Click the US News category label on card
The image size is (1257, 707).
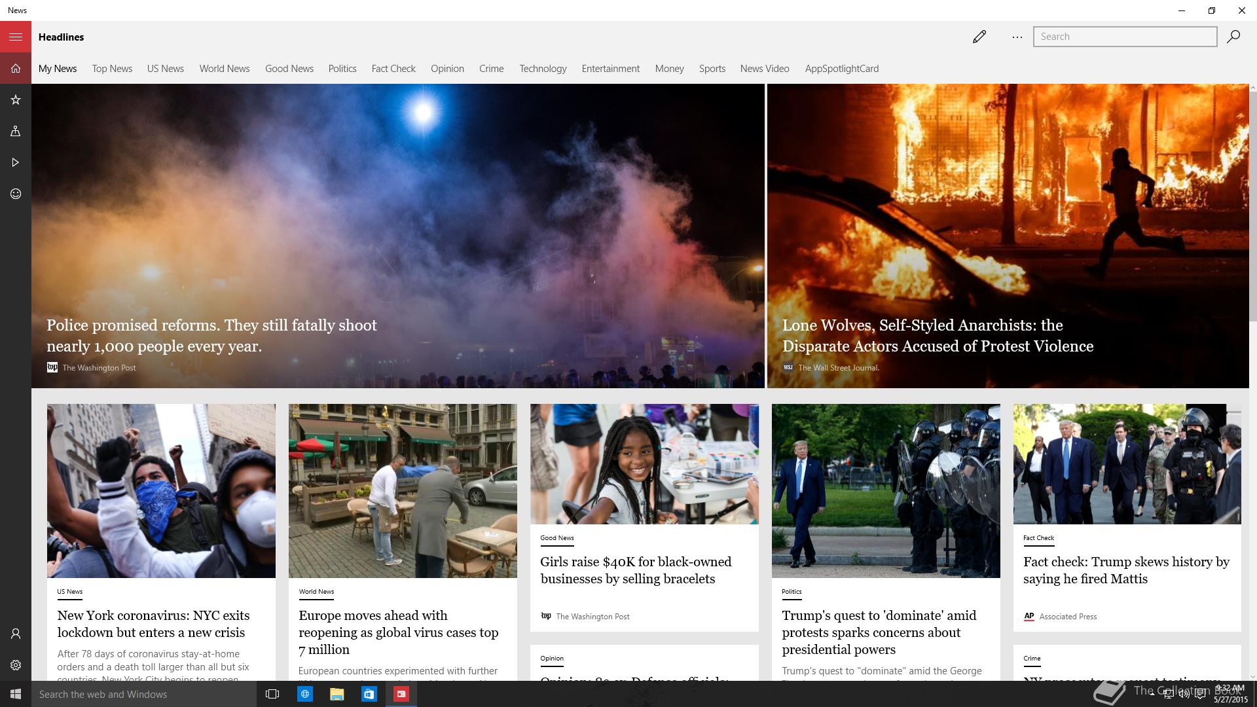(x=69, y=591)
